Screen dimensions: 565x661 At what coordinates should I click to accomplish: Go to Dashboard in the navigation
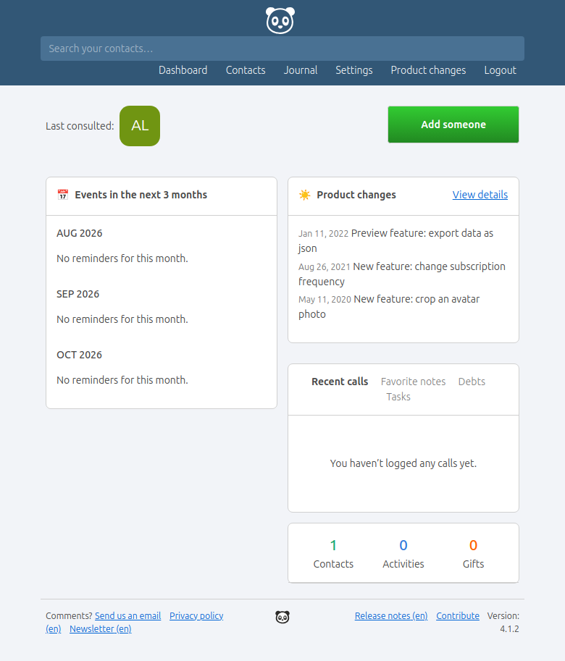(x=183, y=70)
